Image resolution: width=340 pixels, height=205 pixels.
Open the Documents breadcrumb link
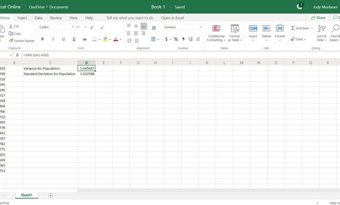coord(59,7)
